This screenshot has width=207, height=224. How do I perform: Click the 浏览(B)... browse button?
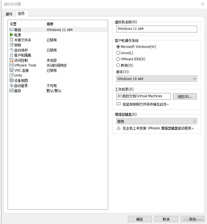(x=185, y=96)
